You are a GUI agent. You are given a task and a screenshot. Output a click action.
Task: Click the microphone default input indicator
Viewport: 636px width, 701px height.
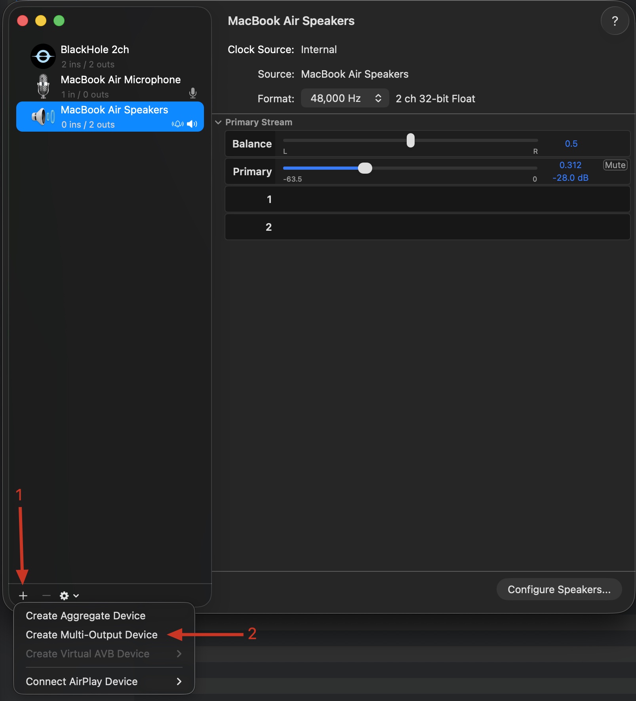(193, 93)
